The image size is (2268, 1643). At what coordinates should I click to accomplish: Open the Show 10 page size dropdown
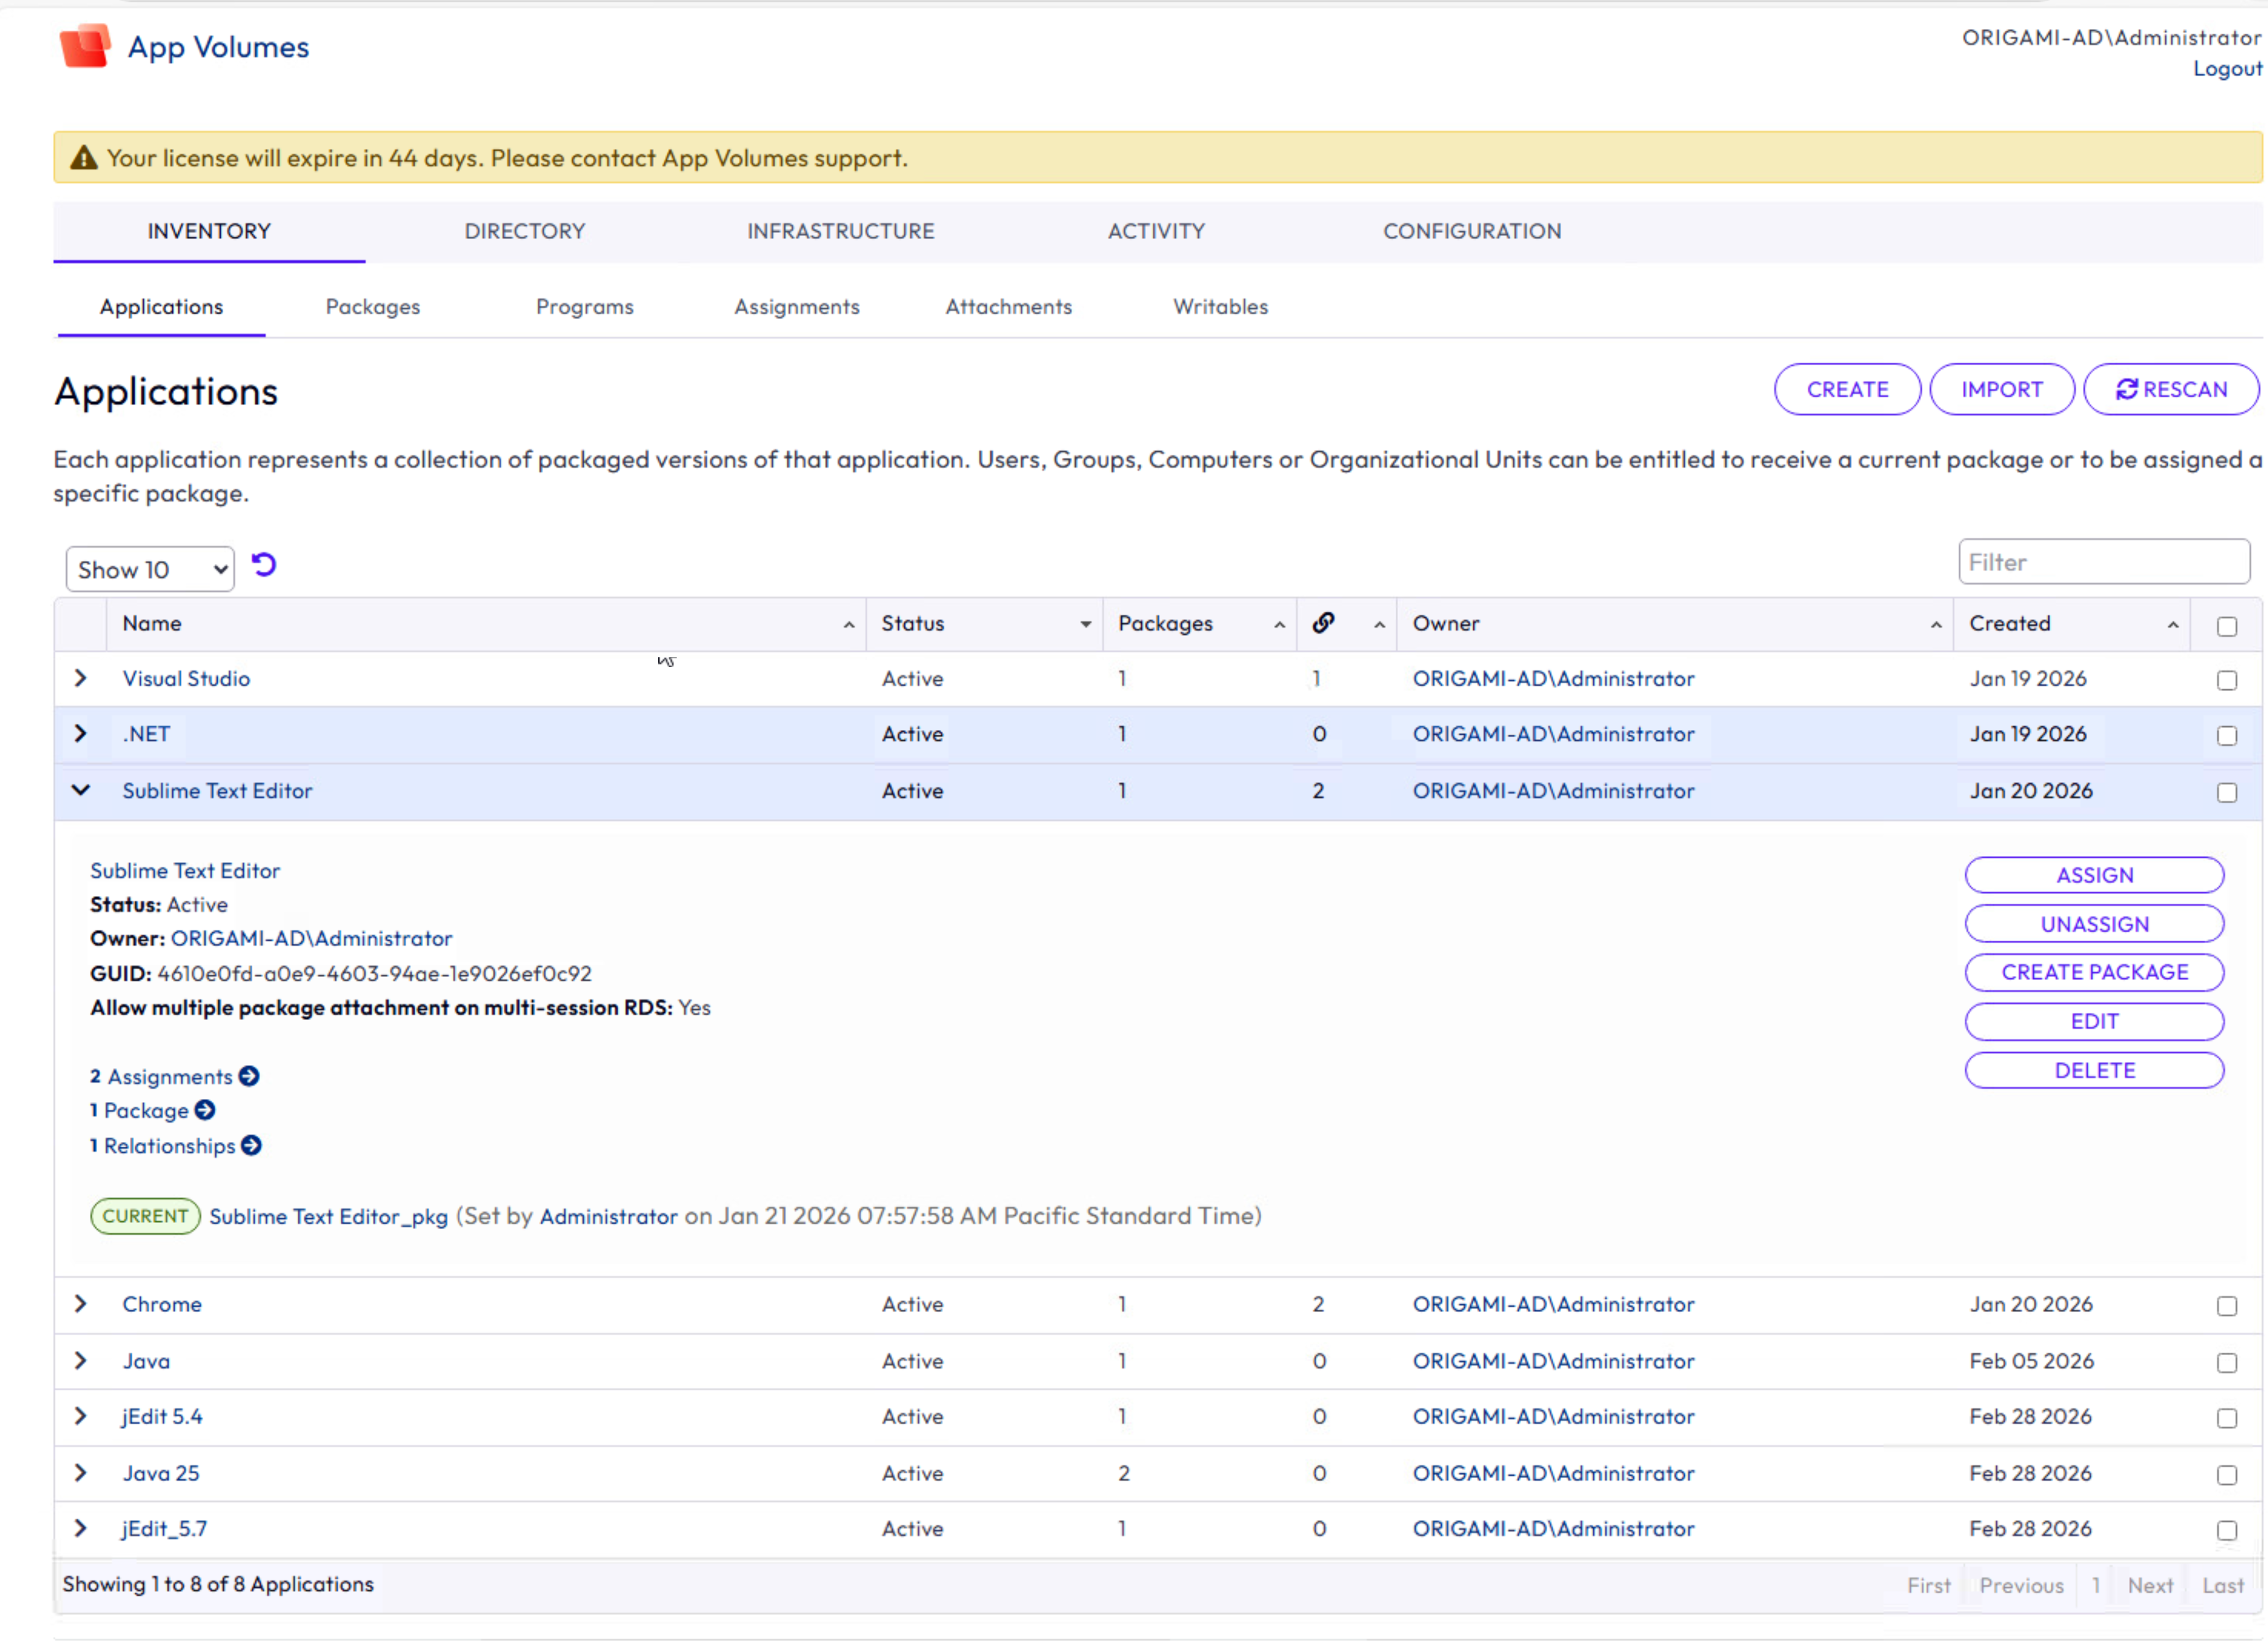tap(150, 569)
